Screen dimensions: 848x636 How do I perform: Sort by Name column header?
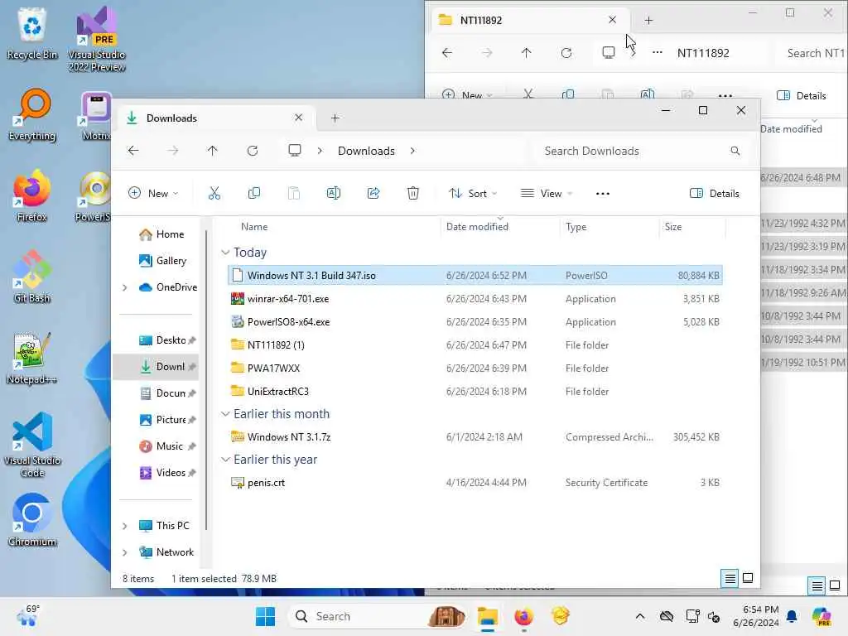(254, 227)
